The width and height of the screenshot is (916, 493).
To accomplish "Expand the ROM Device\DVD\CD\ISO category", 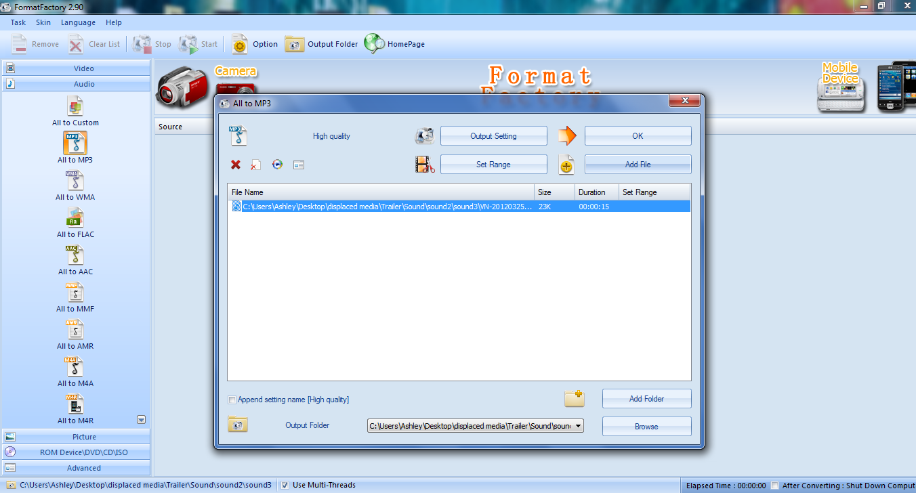I will [x=76, y=452].
